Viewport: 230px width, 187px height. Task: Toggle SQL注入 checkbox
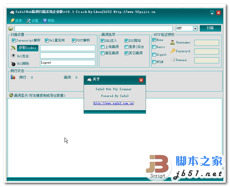102,41
